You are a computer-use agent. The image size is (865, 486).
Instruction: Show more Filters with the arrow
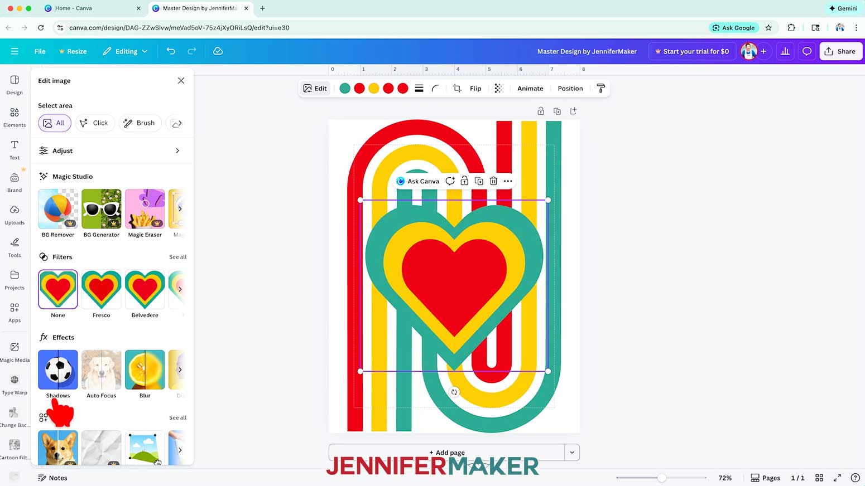[x=180, y=289]
